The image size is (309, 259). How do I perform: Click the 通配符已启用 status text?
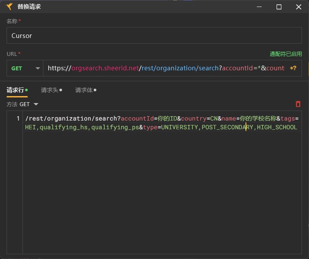tap(286, 54)
